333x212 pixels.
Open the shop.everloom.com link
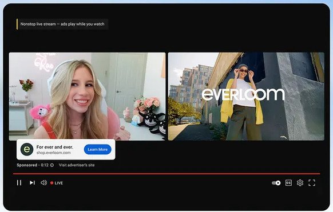(54, 153)
